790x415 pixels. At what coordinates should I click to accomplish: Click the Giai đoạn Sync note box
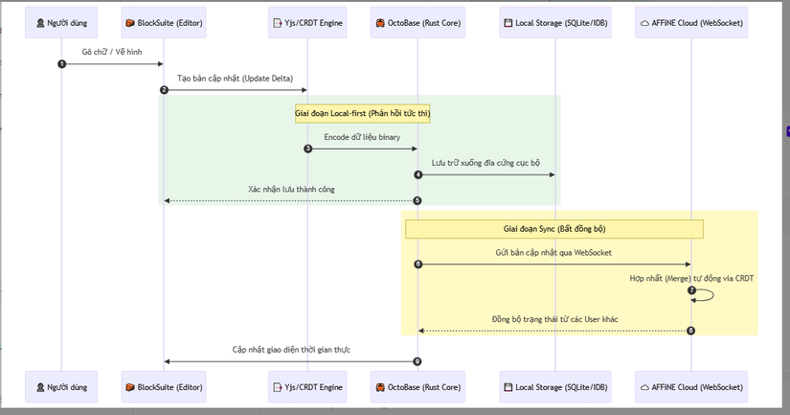point(554,229)
